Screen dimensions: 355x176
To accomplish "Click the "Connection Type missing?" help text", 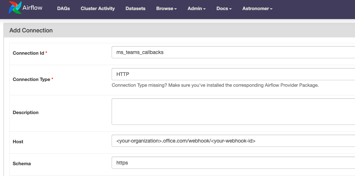I will (215, 85).
